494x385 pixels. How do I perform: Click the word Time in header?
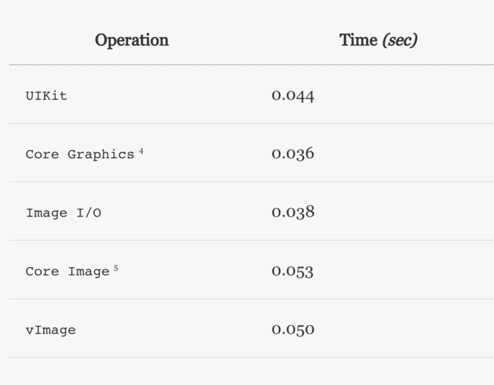click(x=359, y=40)
